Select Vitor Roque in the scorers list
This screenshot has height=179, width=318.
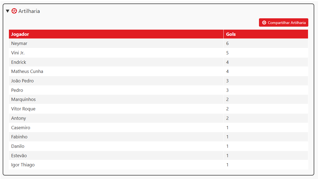coord(23,109)
